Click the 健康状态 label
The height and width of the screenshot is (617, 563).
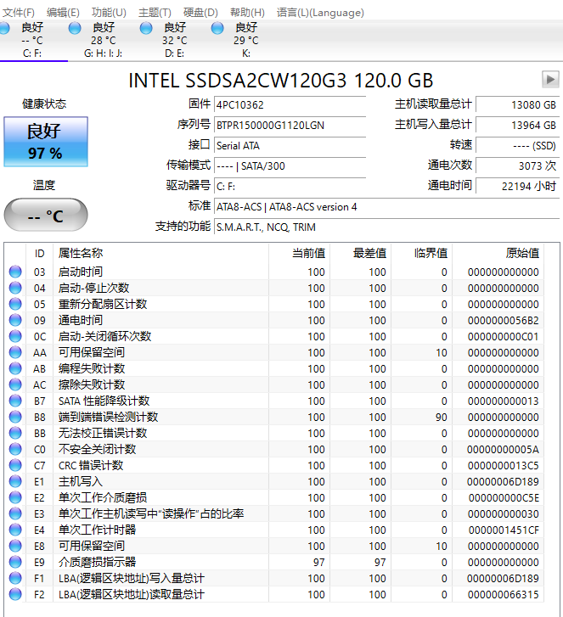[x=44, y=104]
